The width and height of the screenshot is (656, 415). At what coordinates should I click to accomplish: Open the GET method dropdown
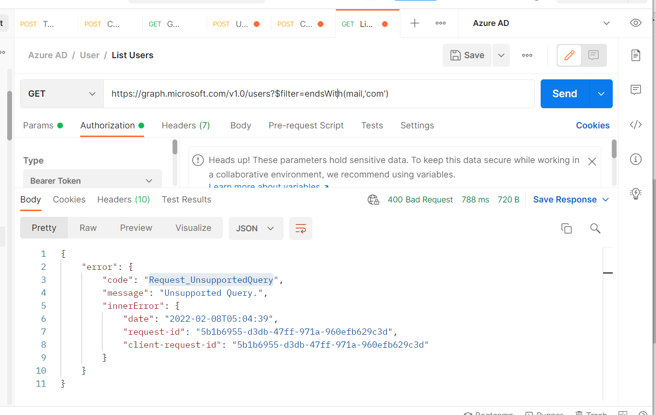pos(62,94)
